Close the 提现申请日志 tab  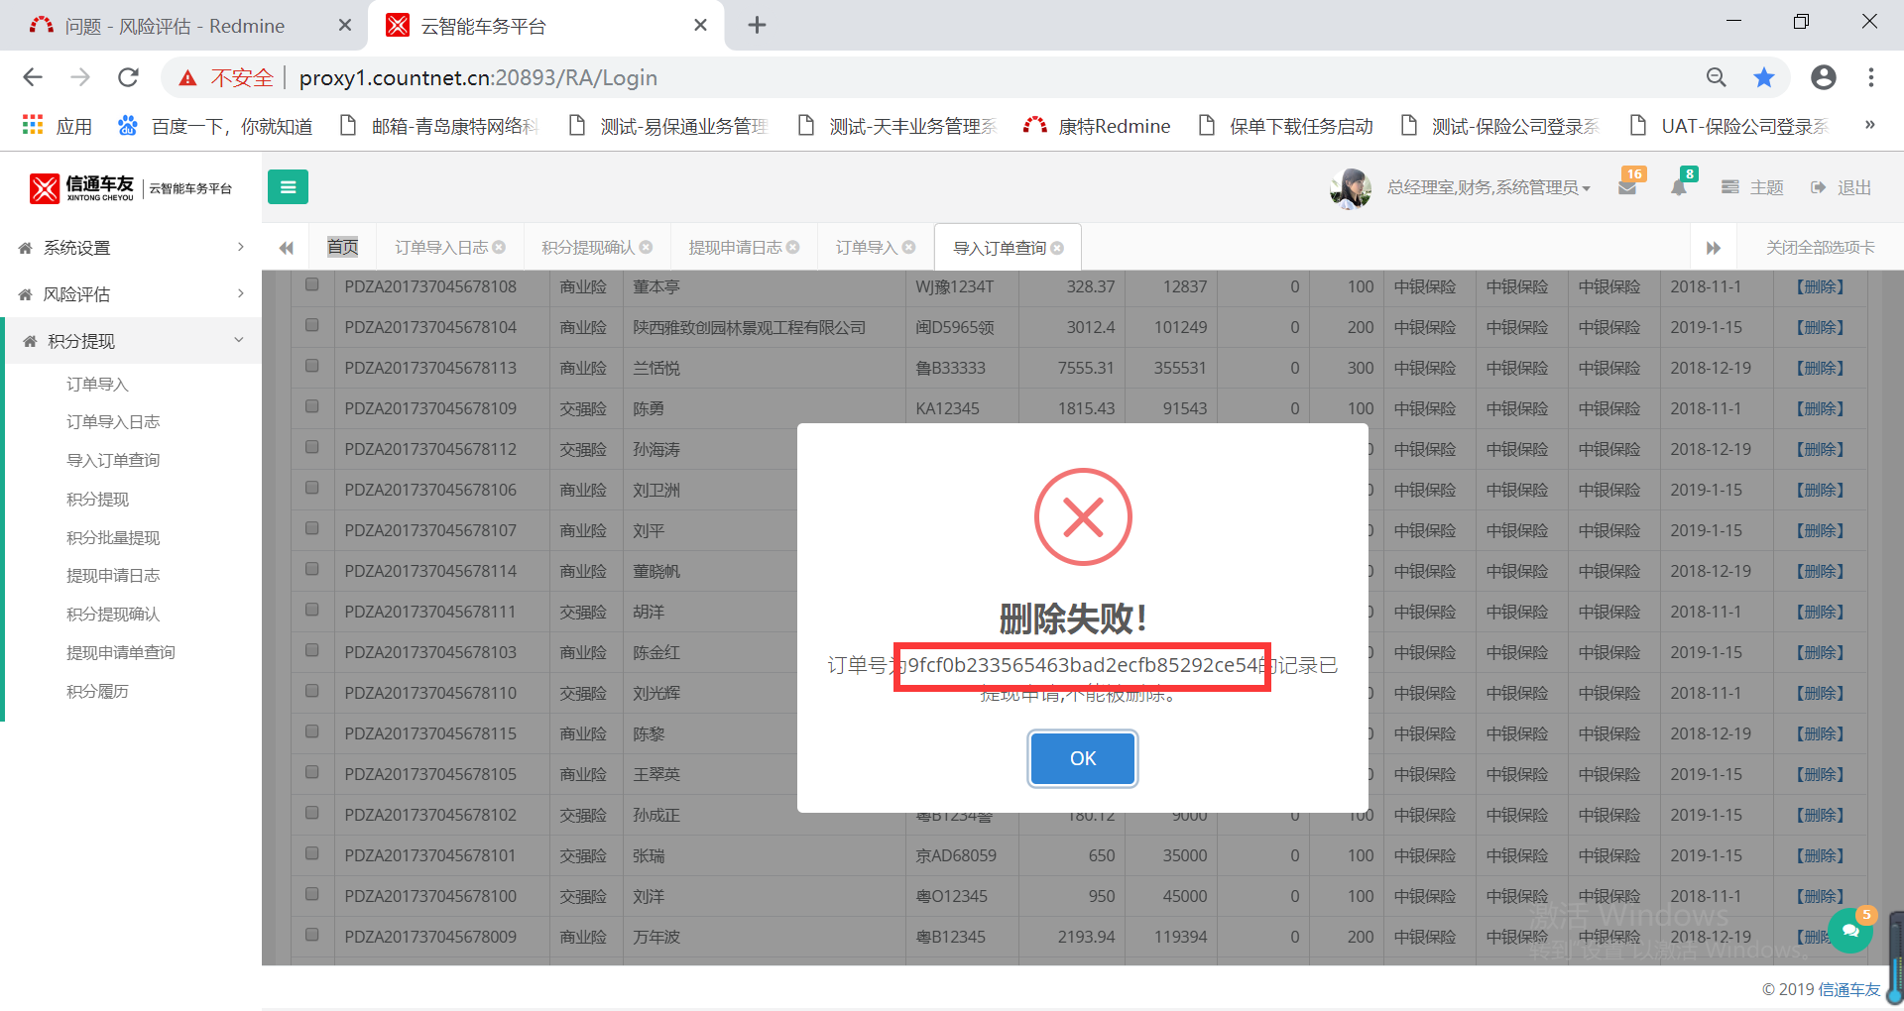coord(792,247)
